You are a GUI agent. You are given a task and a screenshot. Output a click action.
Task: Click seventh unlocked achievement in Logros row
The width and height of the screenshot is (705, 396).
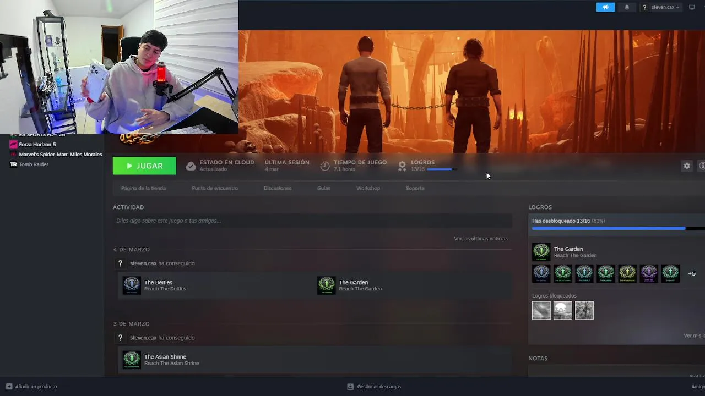click(x=670, y=273)
